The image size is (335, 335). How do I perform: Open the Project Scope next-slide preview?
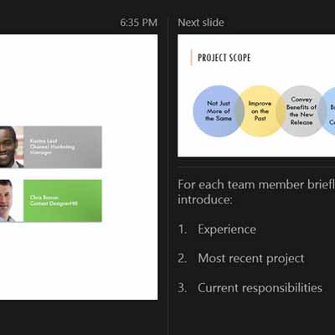pos(256,95)
